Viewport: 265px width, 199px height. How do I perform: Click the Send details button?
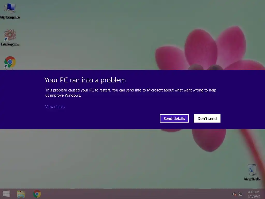(174, 118)
